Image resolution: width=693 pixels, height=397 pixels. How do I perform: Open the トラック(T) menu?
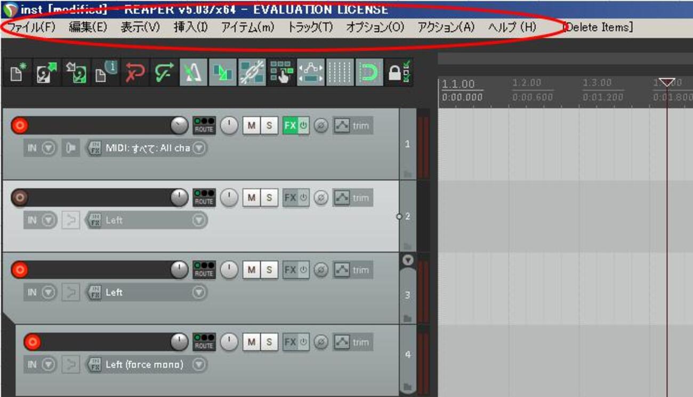click(310, 28)
